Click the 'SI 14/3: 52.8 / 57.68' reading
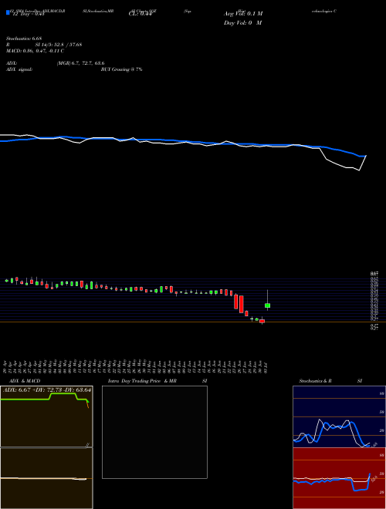The height and width of the screenshot is (509, 386). pyautogui.click(x=59, y=45)
